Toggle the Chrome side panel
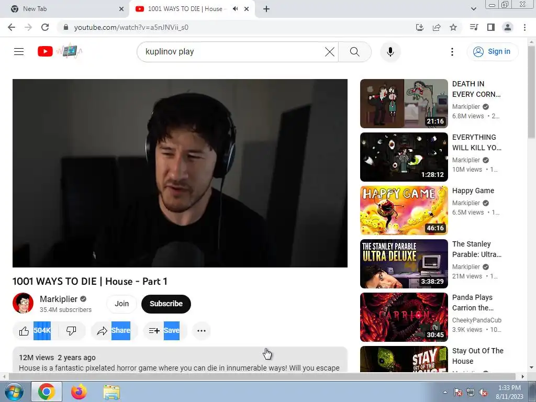The width and height of the screenshot is (536, 402). (491, 27)
